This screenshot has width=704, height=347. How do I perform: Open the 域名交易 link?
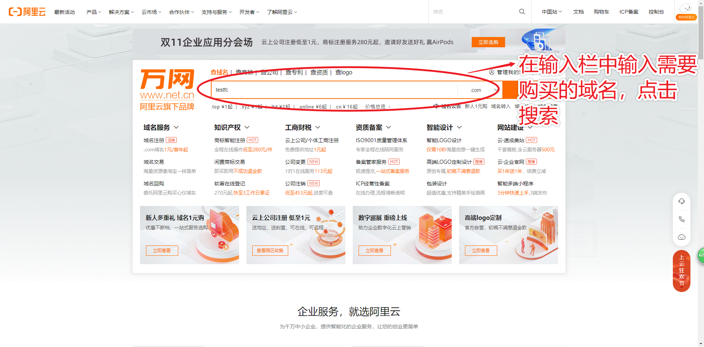coord(154,162)
